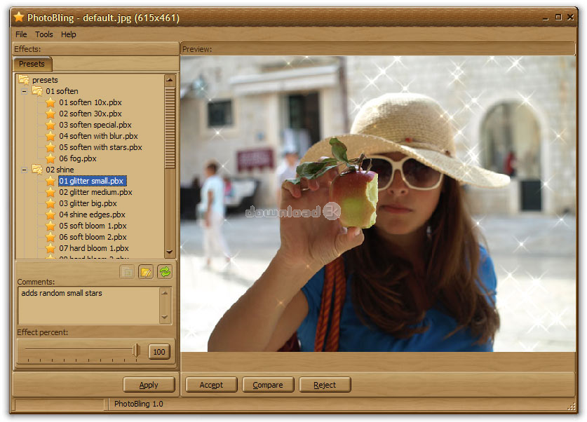The image size is (587, 422).
Task: Click the star icon for 02 soften 30x.pbx
Action: tap(50, 114)
